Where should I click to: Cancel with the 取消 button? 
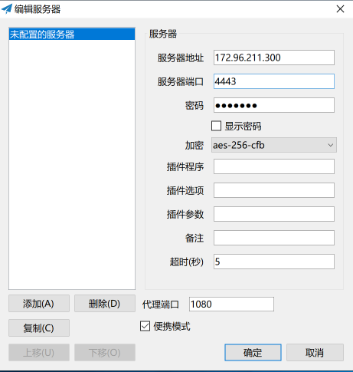coord(315,353)
